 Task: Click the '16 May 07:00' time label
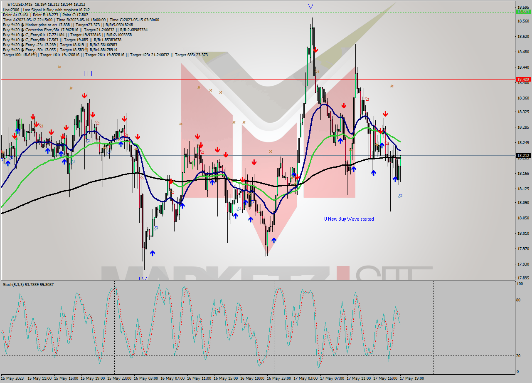[172, 378]
